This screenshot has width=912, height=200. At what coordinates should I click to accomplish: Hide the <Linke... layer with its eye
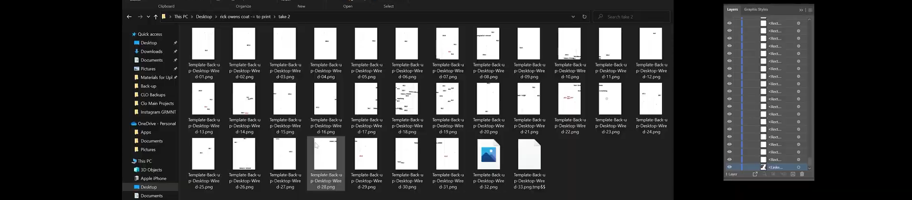pos(729,167)
